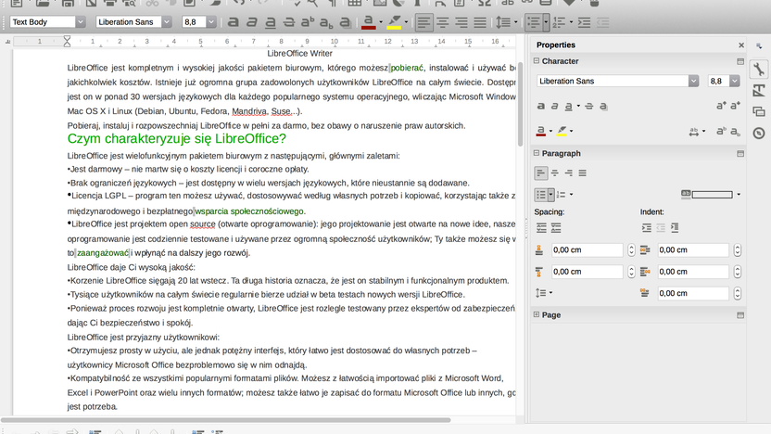Increase paragraph spacing in sidebar
The height and width of the screenshot is (434, 771).
click(541, 228)
